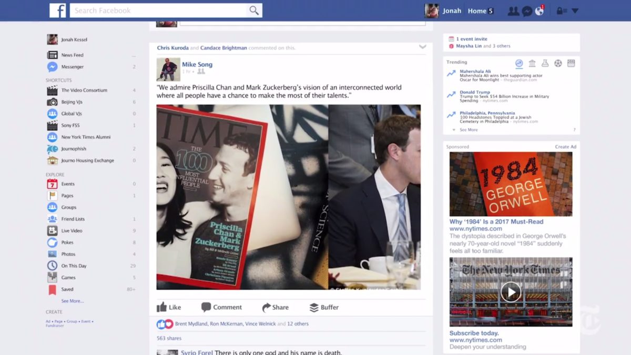
Task: Open Trending help question mark
Action: [x=574, y=129]
